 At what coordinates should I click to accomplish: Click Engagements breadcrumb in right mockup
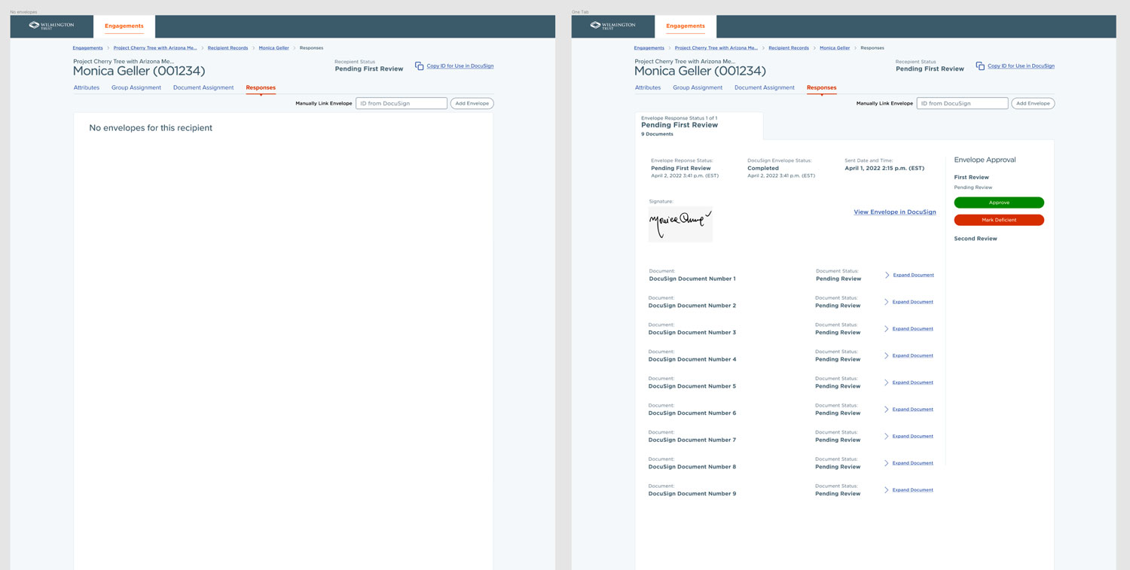click(x=649, y=48)
